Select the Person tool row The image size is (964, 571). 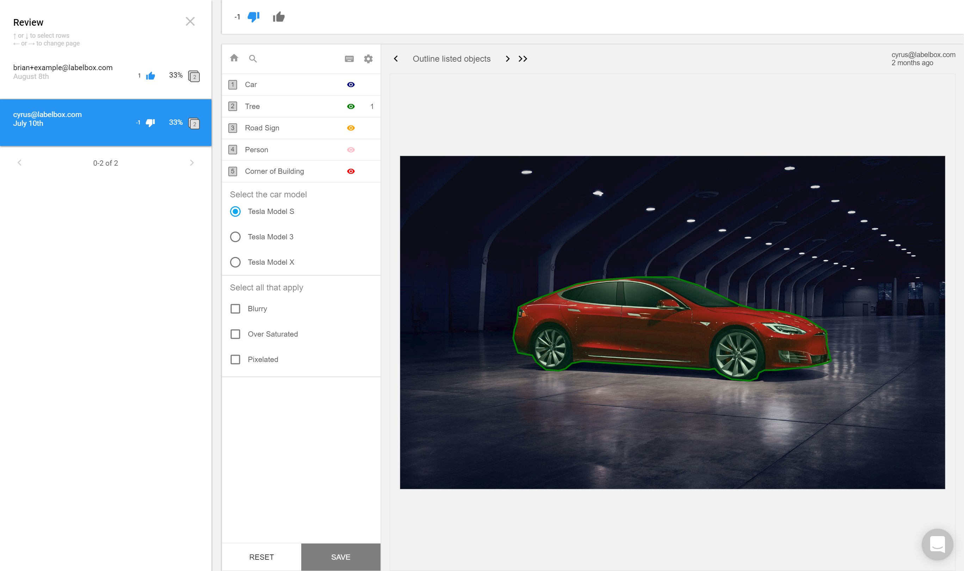tap(301, 150)
